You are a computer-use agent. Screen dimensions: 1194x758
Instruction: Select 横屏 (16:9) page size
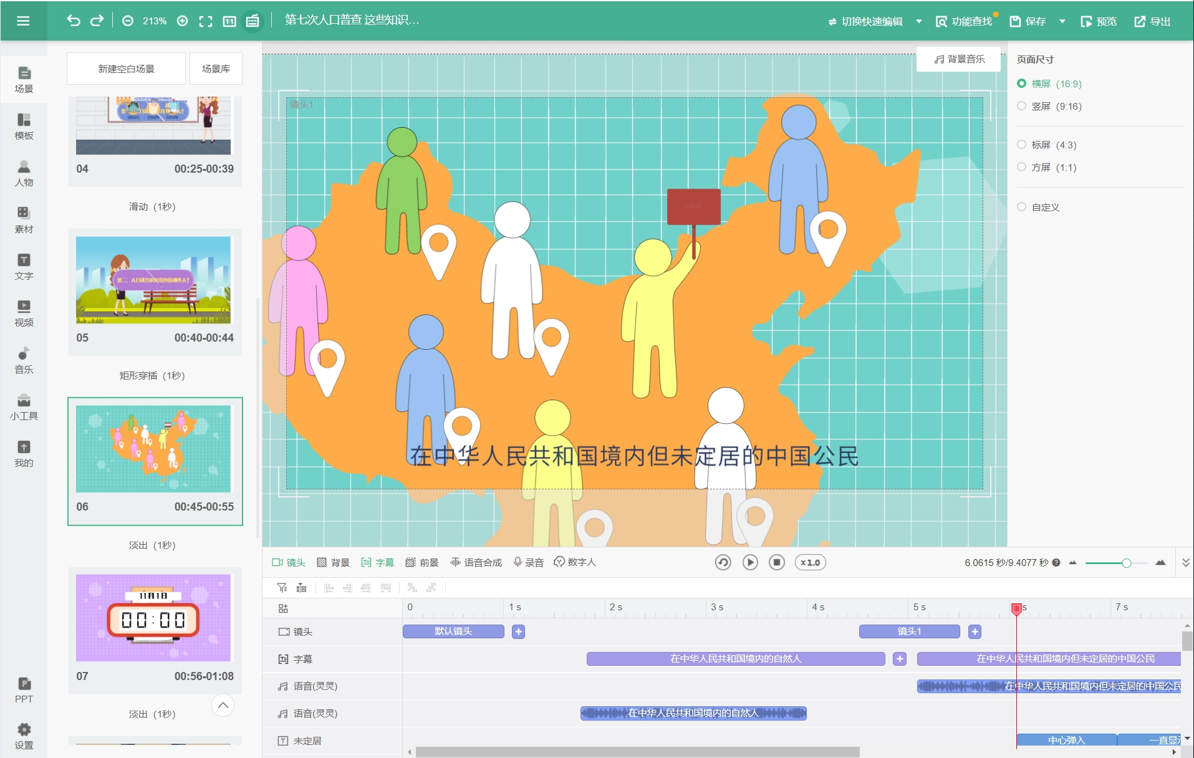(x=1049, y=84)
